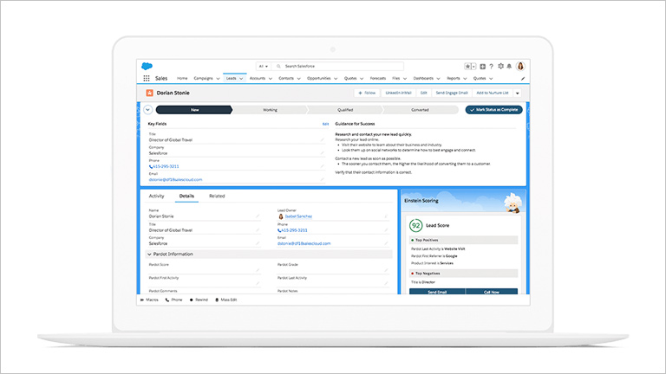This screenshot has width=666, height=374.
Task: Click Call Now in Einstein Scoring
Action: [492, 292]
